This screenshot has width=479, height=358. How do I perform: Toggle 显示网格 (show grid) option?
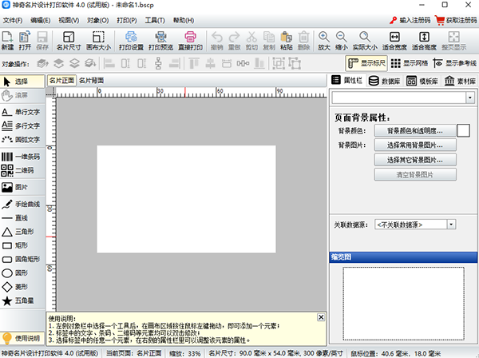(409, 62)
